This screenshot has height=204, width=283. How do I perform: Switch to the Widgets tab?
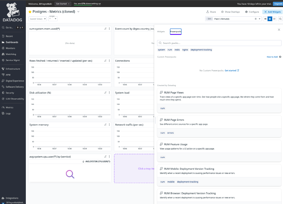(x=161, y=32)
